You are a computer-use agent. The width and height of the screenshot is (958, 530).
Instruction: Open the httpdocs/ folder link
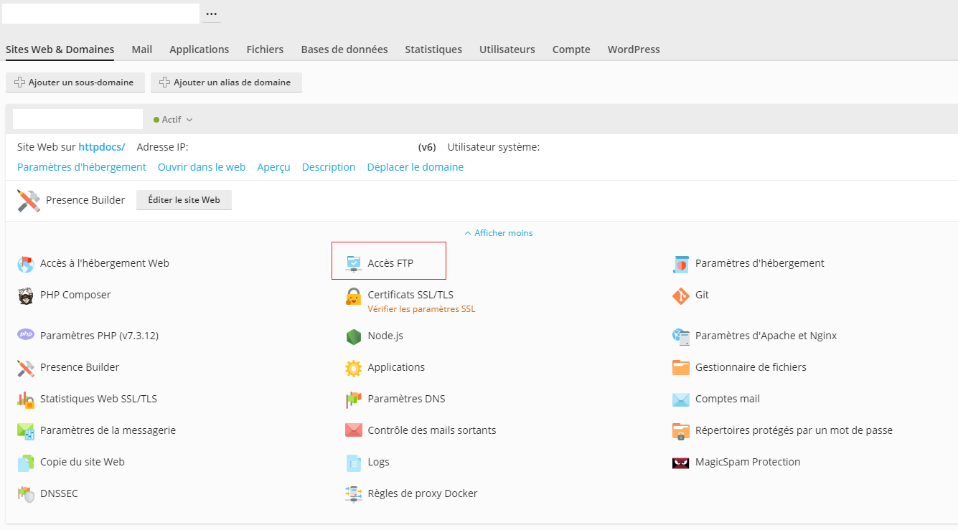(102, 147)
